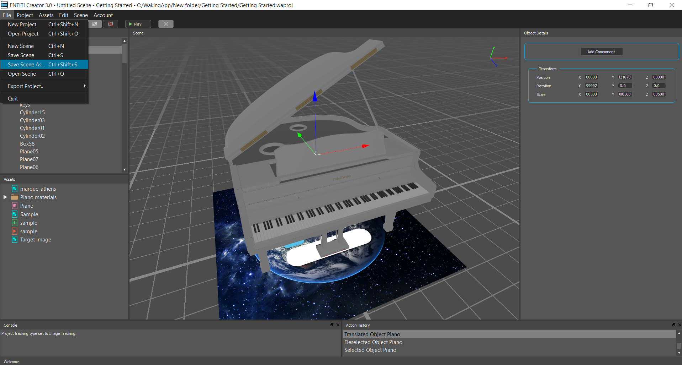The width and height of the screenshot is (682, 365).
Task: Click hierarchy scrollbar up arrow
Action: [x=125, y=41]
